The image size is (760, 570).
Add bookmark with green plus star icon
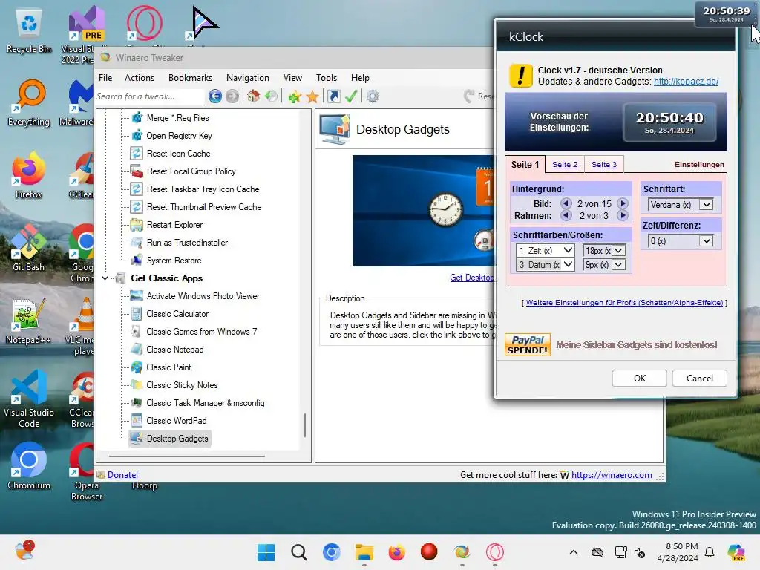(294, 96)
